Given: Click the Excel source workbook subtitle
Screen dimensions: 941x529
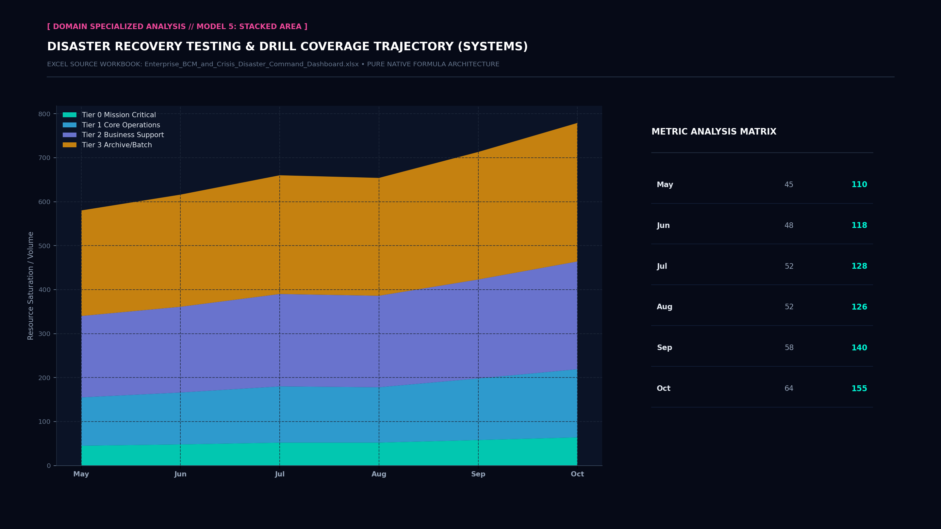Looking at the screenshot, I should click(x=273, y=64).
